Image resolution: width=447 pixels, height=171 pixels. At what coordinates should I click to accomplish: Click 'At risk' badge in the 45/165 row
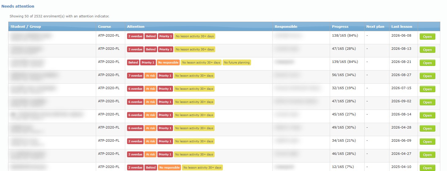point(151,115)
